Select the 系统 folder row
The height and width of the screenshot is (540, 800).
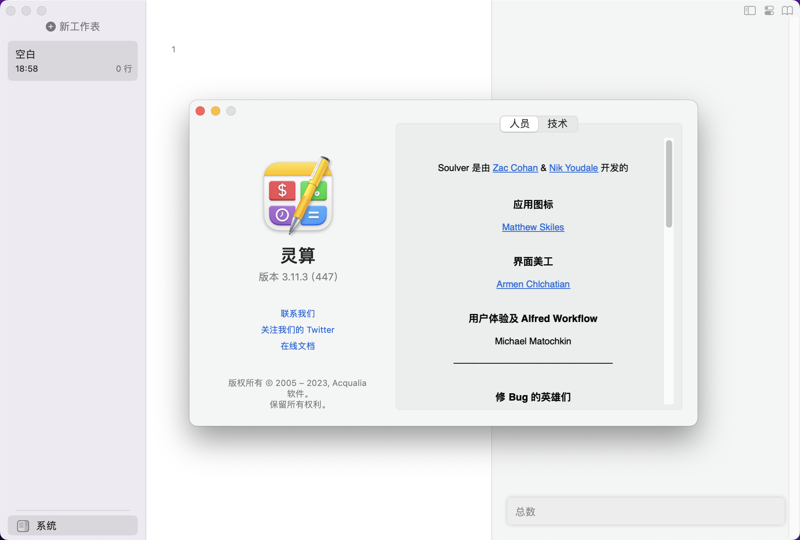[x=73, y=525]
